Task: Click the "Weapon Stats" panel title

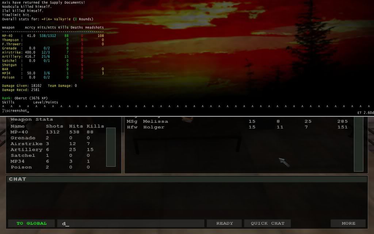Action: [x=32, y=120]
